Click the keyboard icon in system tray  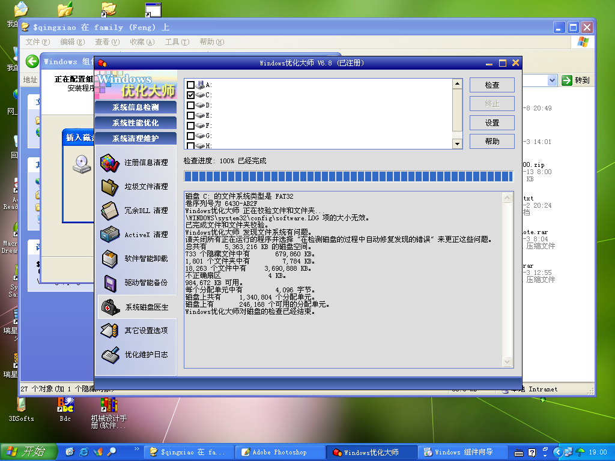(518, 453)
